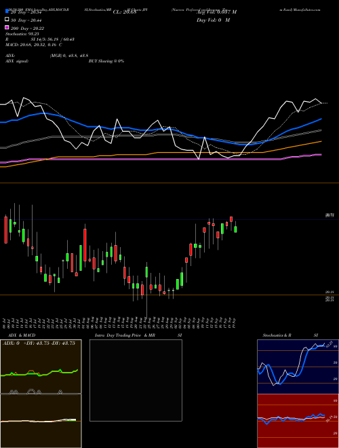The height and width of the screenshot is (448, 339).
Task: Click the ADX & MACD indicator chart
Action: [x=41, y=394]
